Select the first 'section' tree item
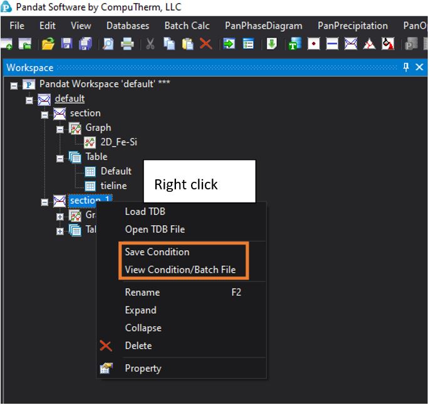The image size is (429, 405). 85,113
